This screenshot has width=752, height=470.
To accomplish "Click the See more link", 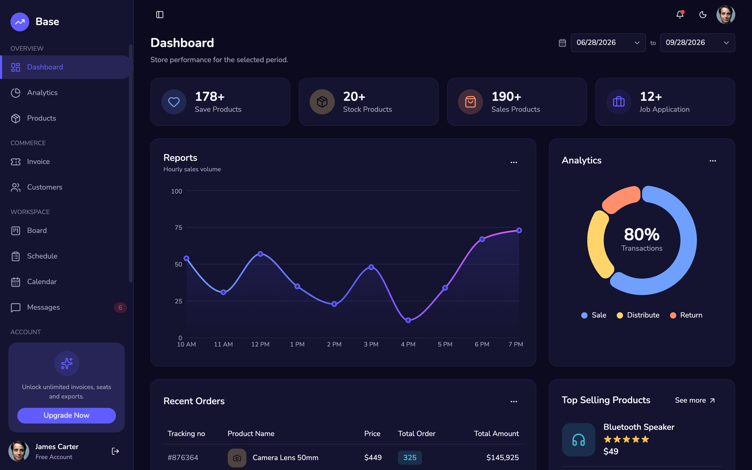I will 695,400.
